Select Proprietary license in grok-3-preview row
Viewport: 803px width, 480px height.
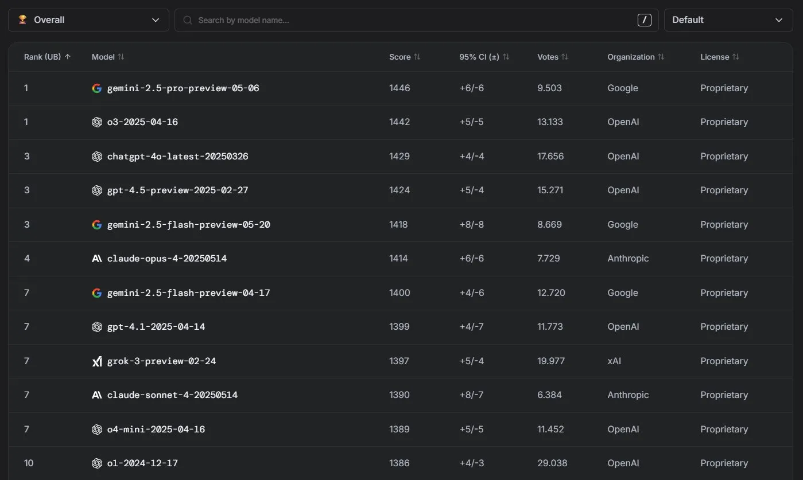pyautogui.click(x=724, y=361)
